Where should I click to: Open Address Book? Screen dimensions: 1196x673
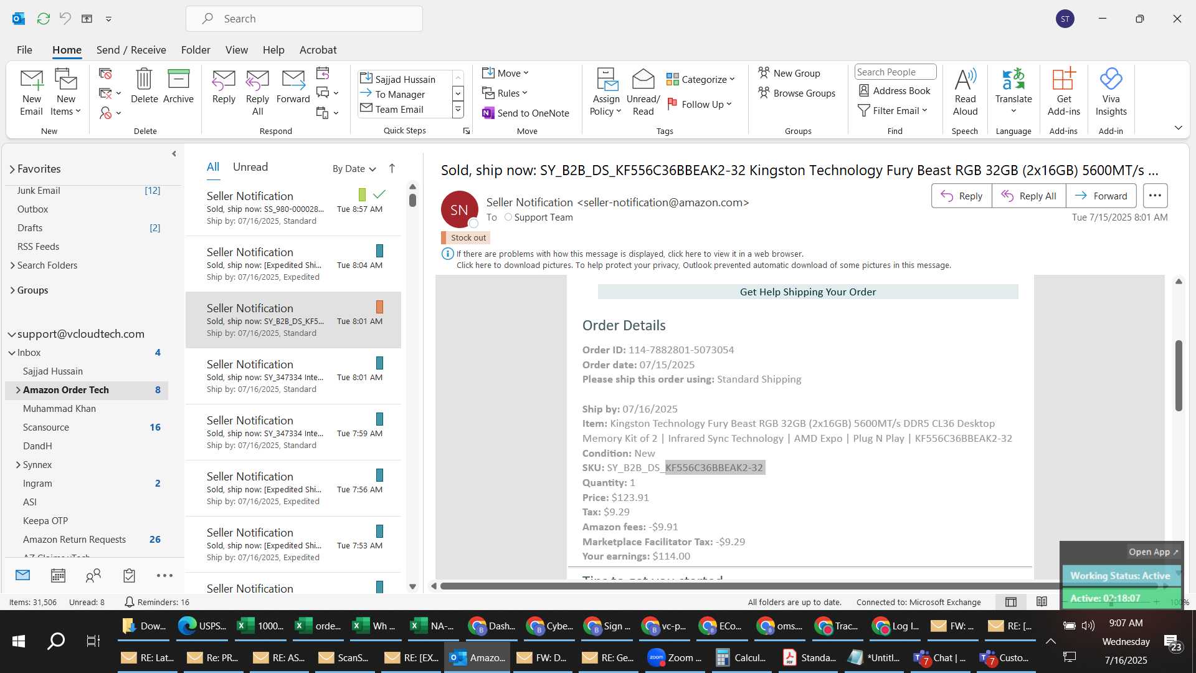pos(895,90)
